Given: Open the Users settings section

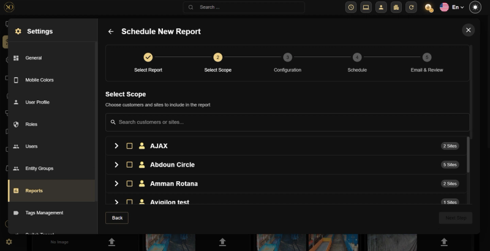Looking at the screenshot, I should point(51,146).
